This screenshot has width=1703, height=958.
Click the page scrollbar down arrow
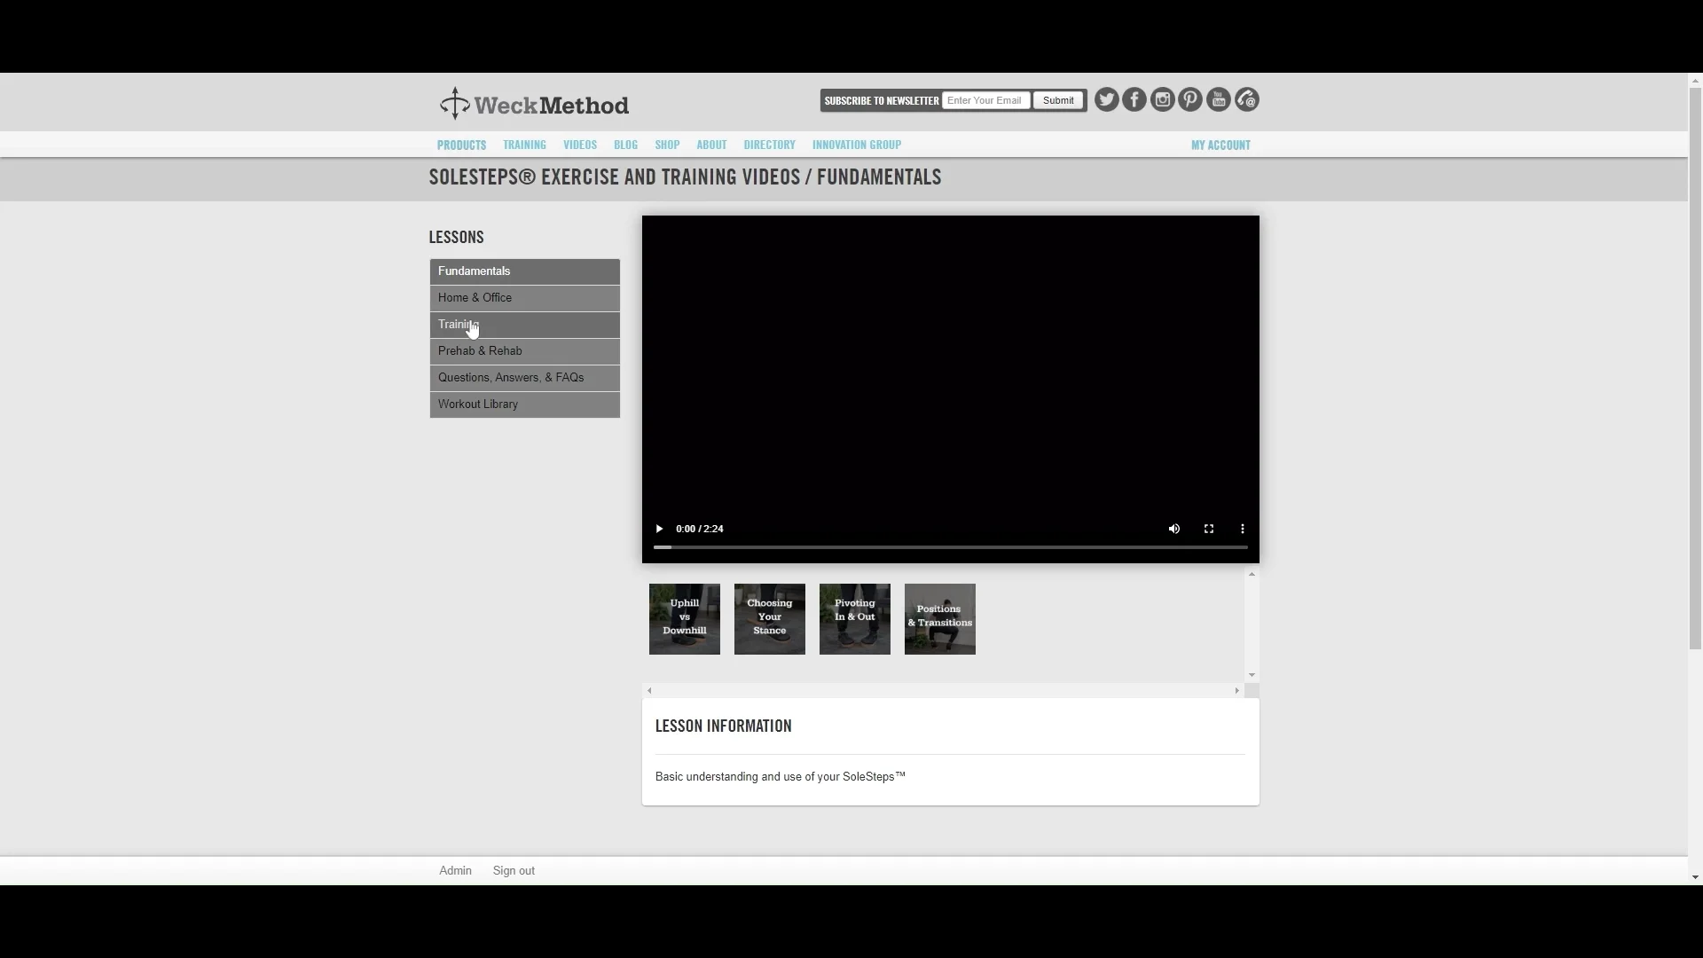pyautogui.click(x=1695, y=877)
